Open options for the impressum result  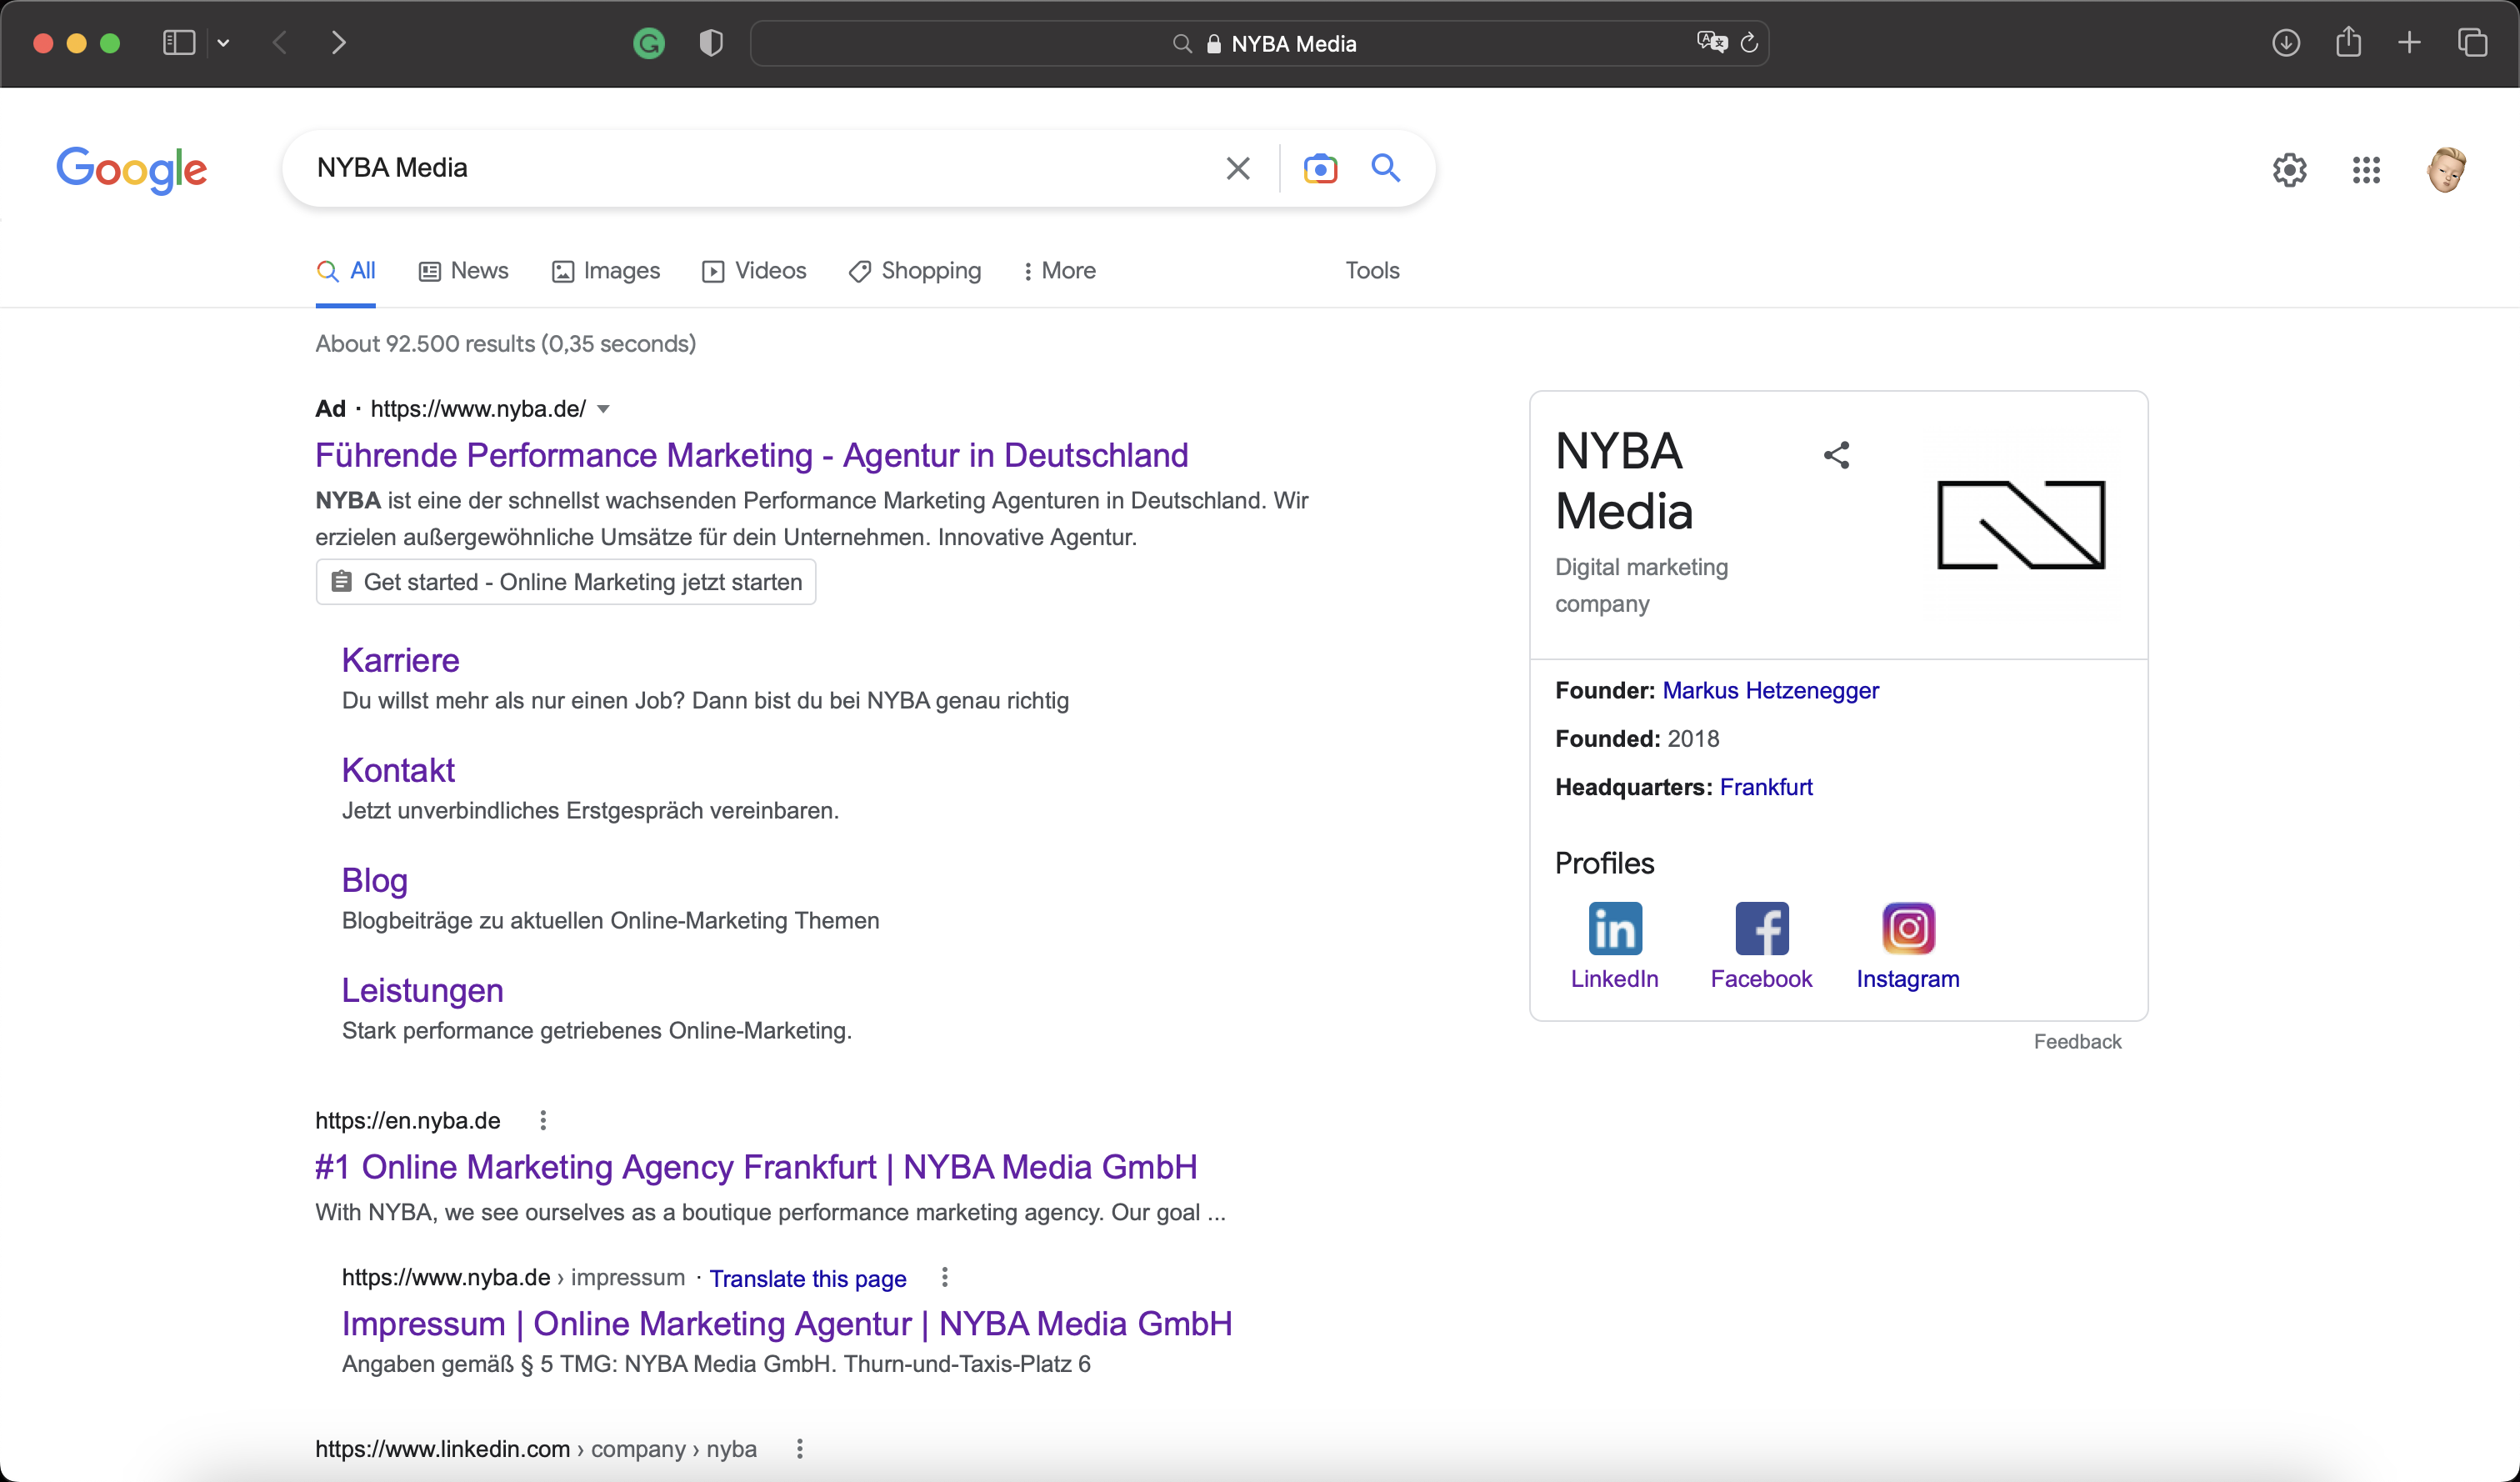click(x=944, y=1277)
